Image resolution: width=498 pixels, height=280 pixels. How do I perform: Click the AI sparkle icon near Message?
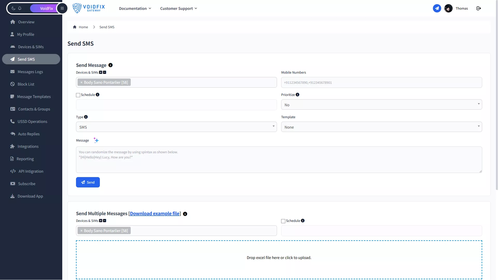coord(96,140)
